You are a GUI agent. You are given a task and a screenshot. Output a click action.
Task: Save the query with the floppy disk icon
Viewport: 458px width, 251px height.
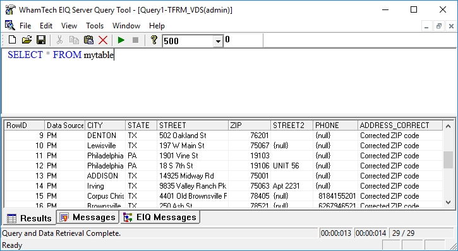click(x=41, y=40)
